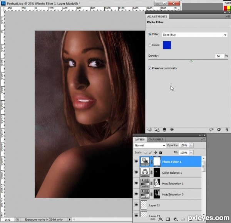The width and height of the screenshot is (231, 223).
Task: Click mask link chain on Photo Filter 1
Action: tap(151, 161)
